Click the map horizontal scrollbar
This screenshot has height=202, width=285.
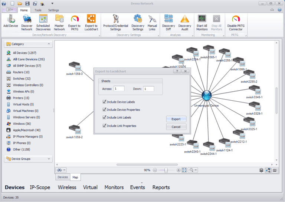[147, 165]
